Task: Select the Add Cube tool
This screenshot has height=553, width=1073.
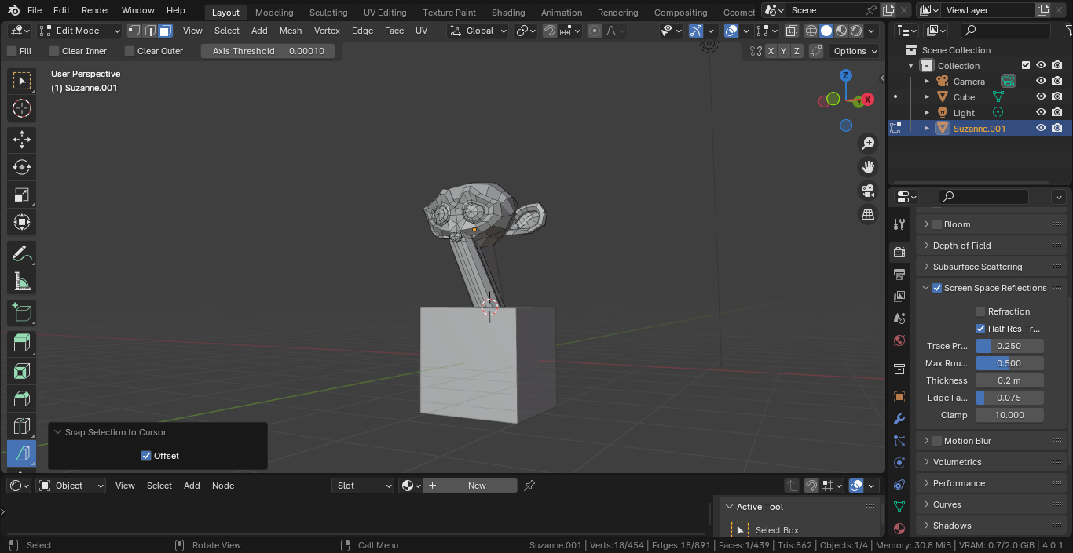Action: (x=22, y=314)
